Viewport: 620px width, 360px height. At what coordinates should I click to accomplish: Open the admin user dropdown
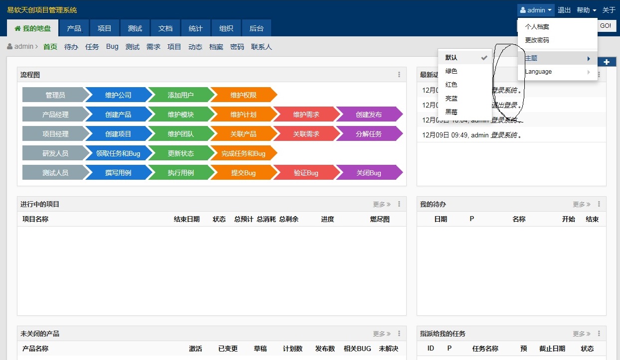536,10
